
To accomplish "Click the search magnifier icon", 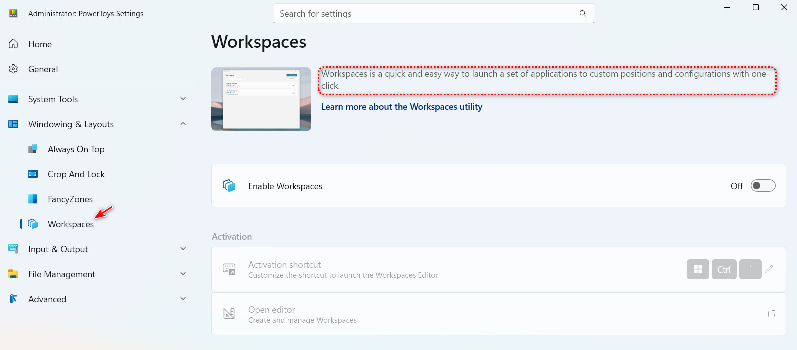I will [583, 14].
